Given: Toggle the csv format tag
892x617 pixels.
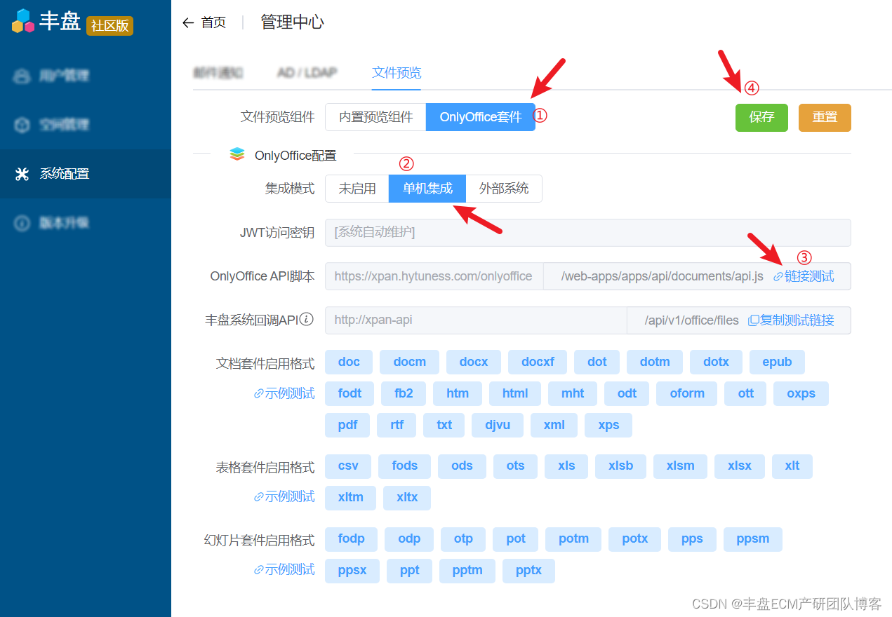Looking at the screenshot, I should (348, 466).
